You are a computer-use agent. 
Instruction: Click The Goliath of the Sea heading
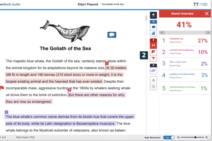pyautogui.click(x=65, y=49)
